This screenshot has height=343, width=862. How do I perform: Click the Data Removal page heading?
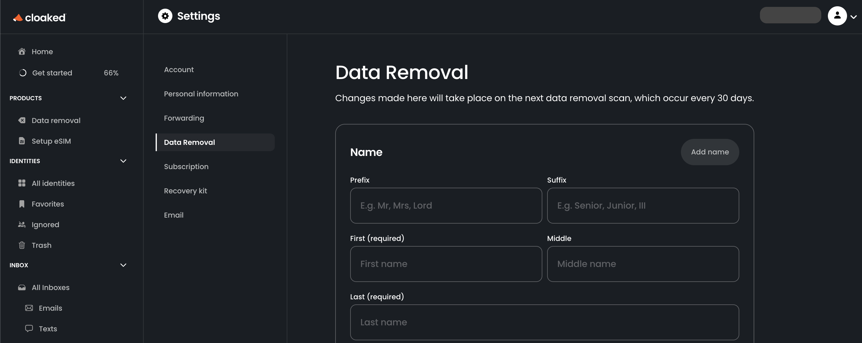point(402,72)
